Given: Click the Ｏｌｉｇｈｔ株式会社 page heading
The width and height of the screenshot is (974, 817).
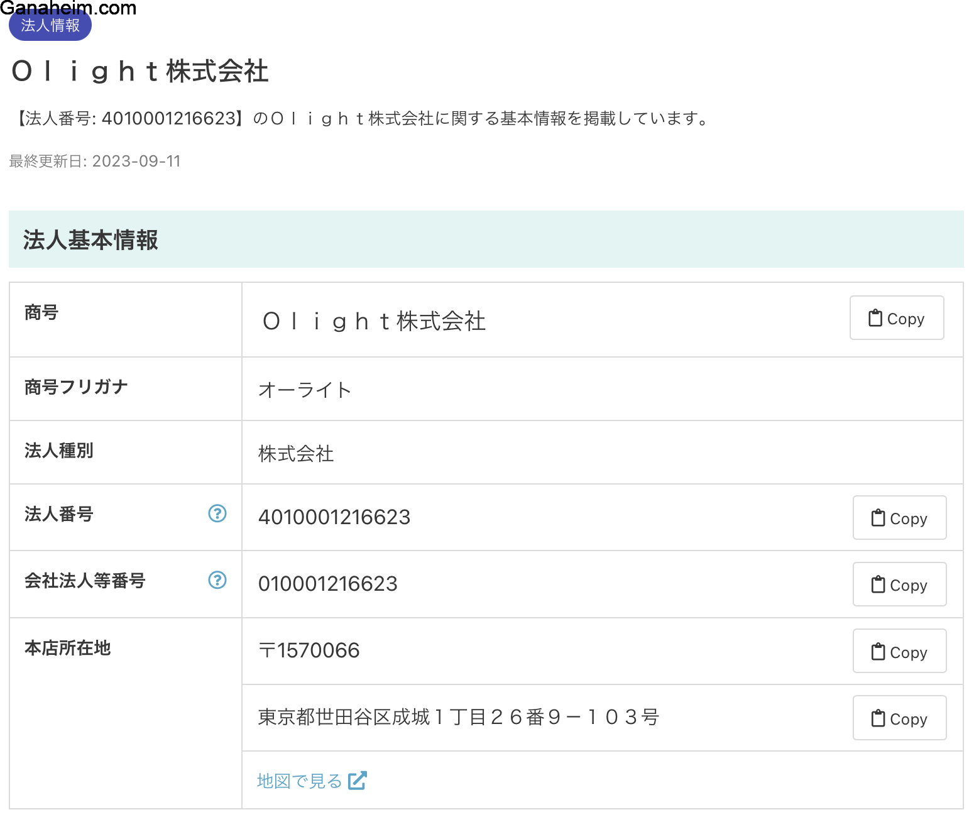Looking at the screenshot, I should [140, 71].
